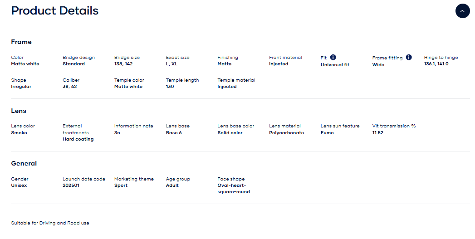Screen dimensions: 475x239
Task: Click the Matte white frame color value
Action: click(x=25, y=64)
